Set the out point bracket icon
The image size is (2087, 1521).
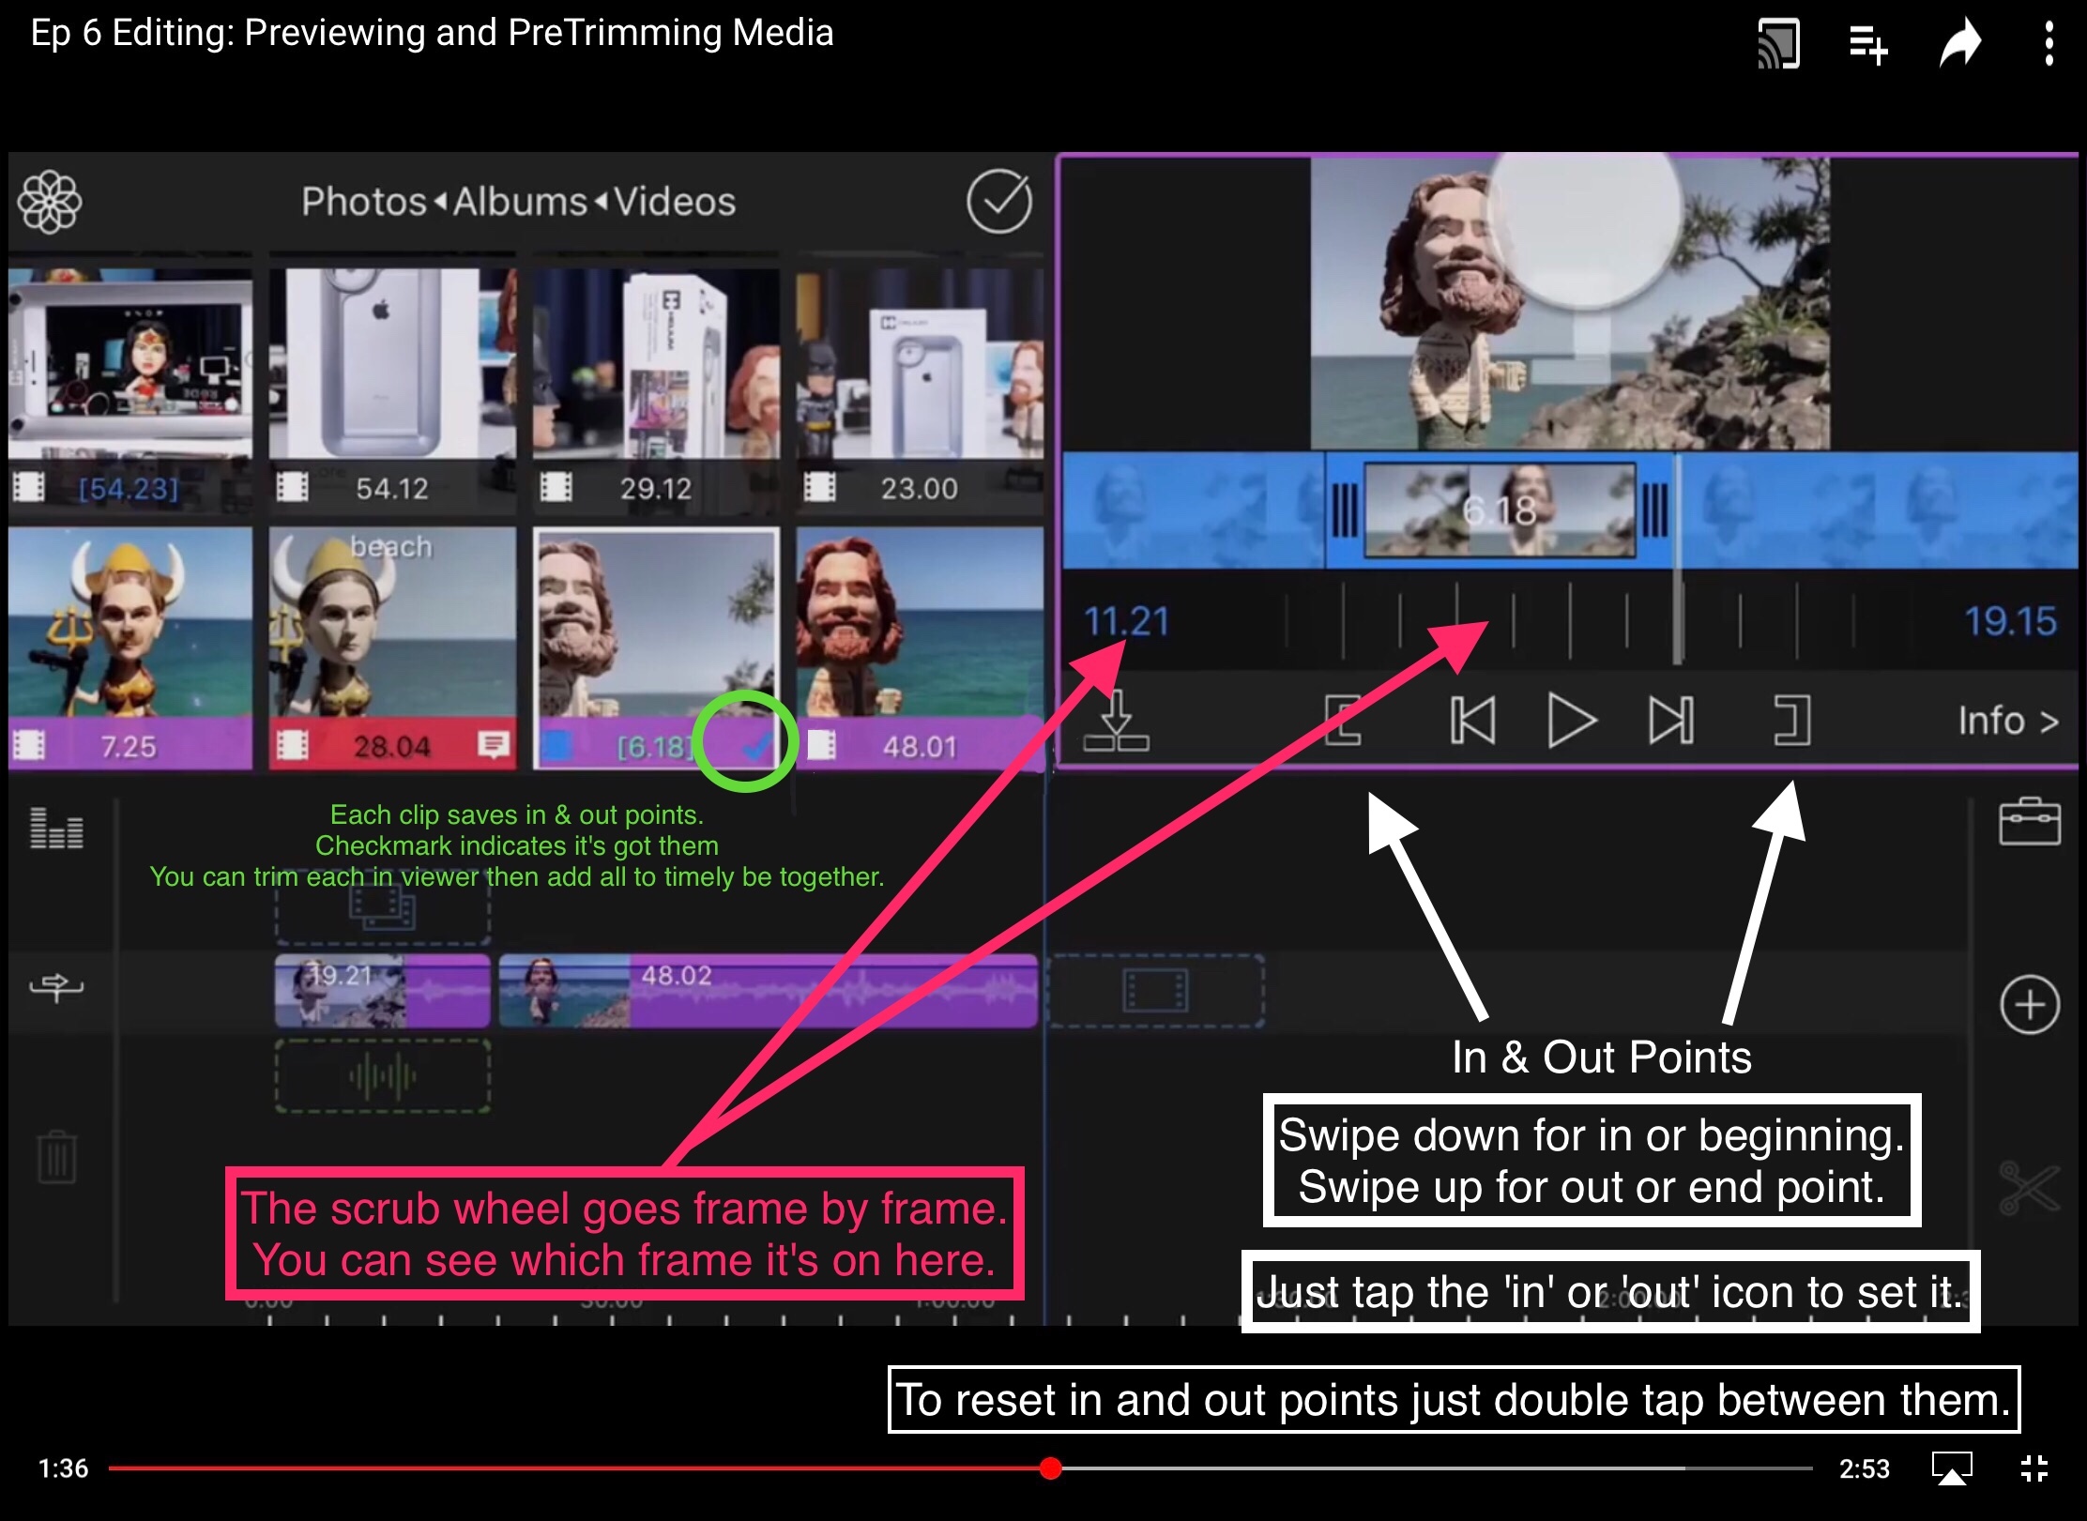(1791, 721)
